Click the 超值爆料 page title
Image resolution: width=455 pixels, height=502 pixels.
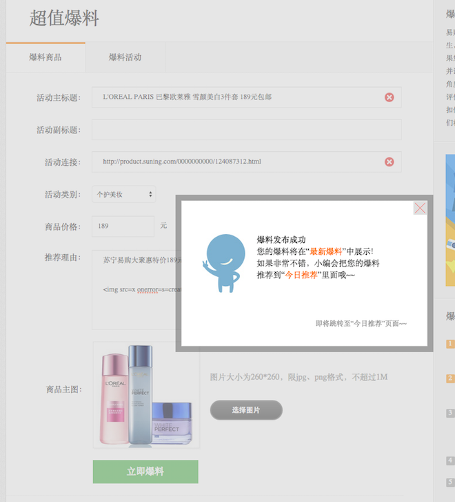pos(64,18)
